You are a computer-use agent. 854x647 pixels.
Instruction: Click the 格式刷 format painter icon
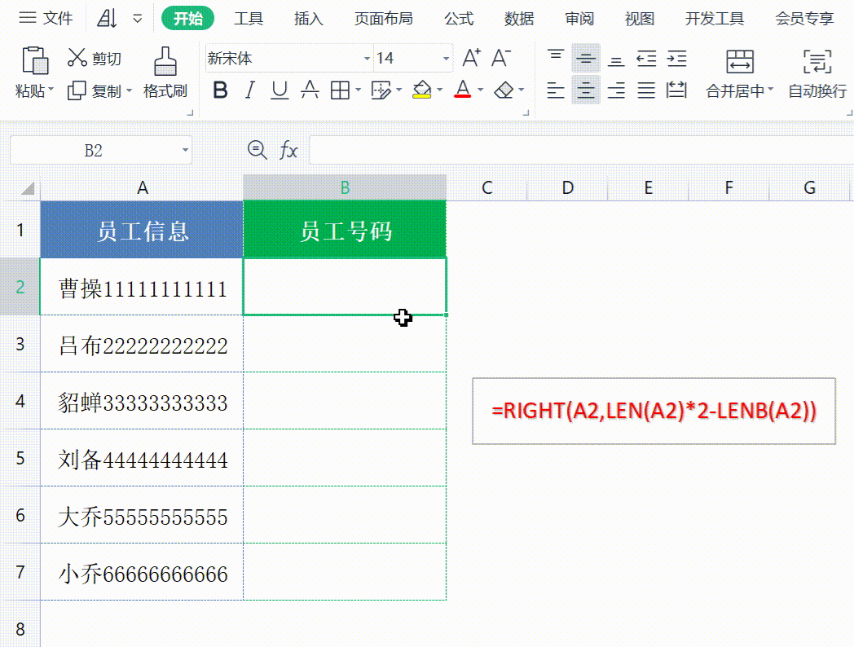(168, 73)
